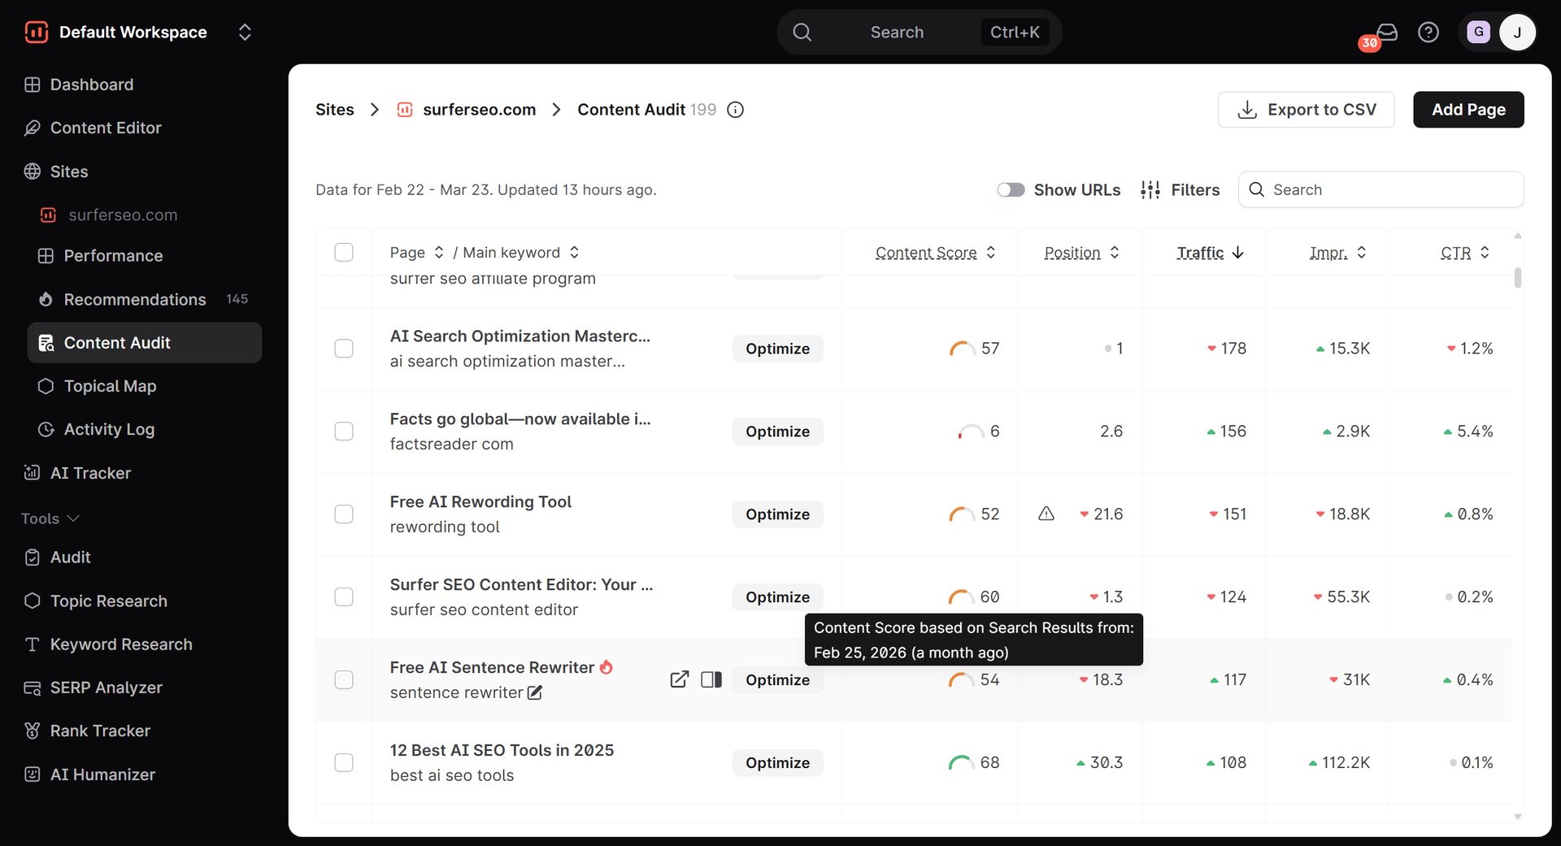This screenshot has width=1561, height=846.
Task: Edit the sentence rewriter keyword
Action: click(x=535, y=692)
